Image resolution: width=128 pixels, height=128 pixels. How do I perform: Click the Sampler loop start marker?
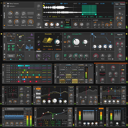pos(82,14)
